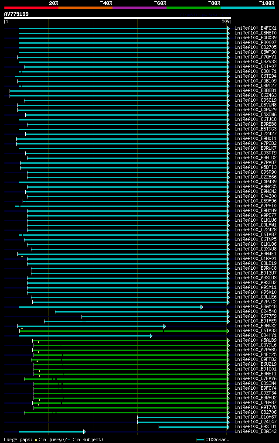Select green alignment bar for UniRef100_C6TA33
This screenshot has width=279, height=443.
124,331
